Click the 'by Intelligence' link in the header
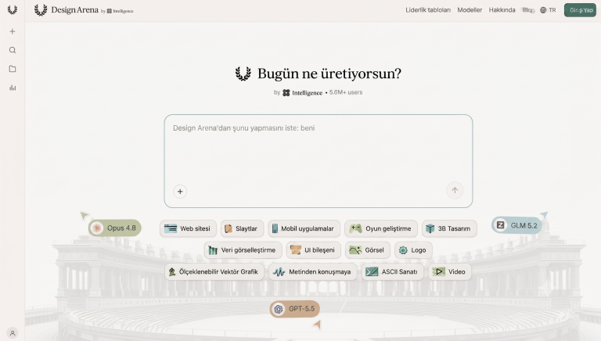 [x=117, y=11]
